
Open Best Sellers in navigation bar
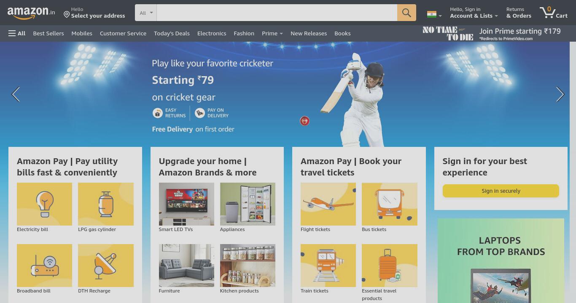point(48,33)
